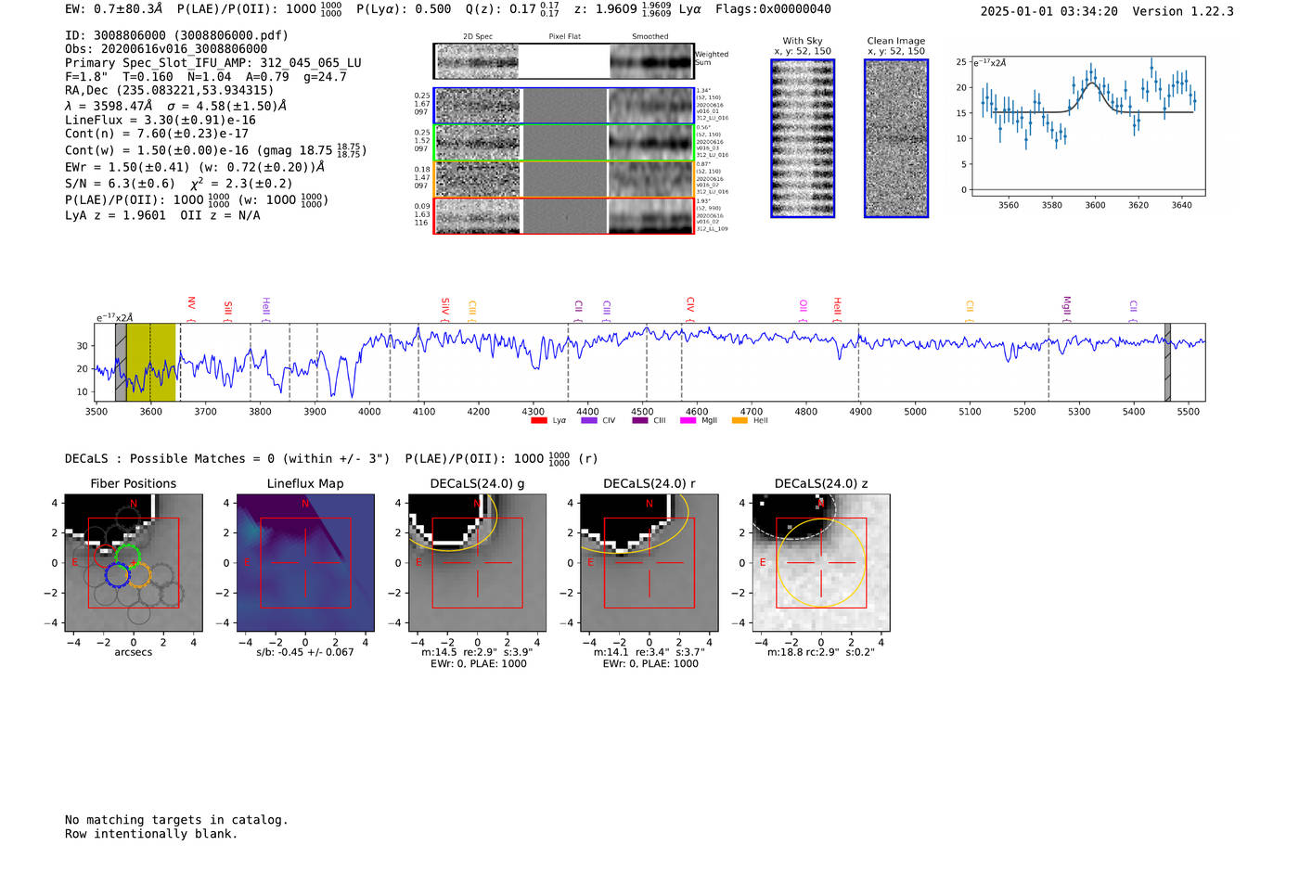Select the green-bordered fiber 2D spectrum row
Viewport: 1299px width, 884px height.
(564, 143)
